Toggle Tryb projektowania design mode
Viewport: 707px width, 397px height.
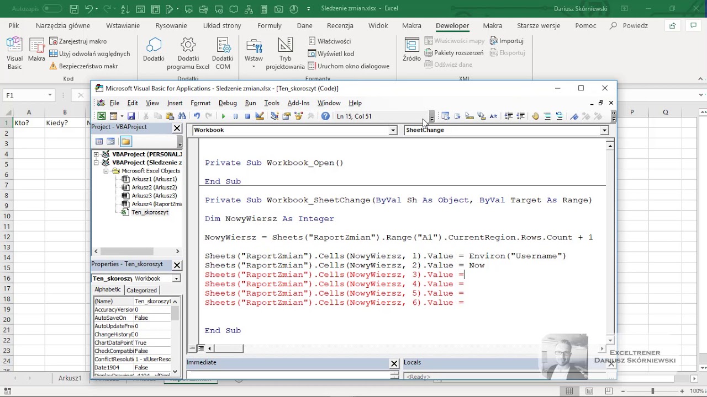[x=285, y=53]
